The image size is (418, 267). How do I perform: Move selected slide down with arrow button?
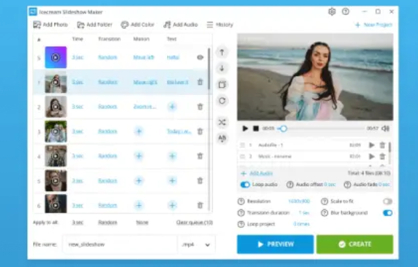tap(222, 68)
